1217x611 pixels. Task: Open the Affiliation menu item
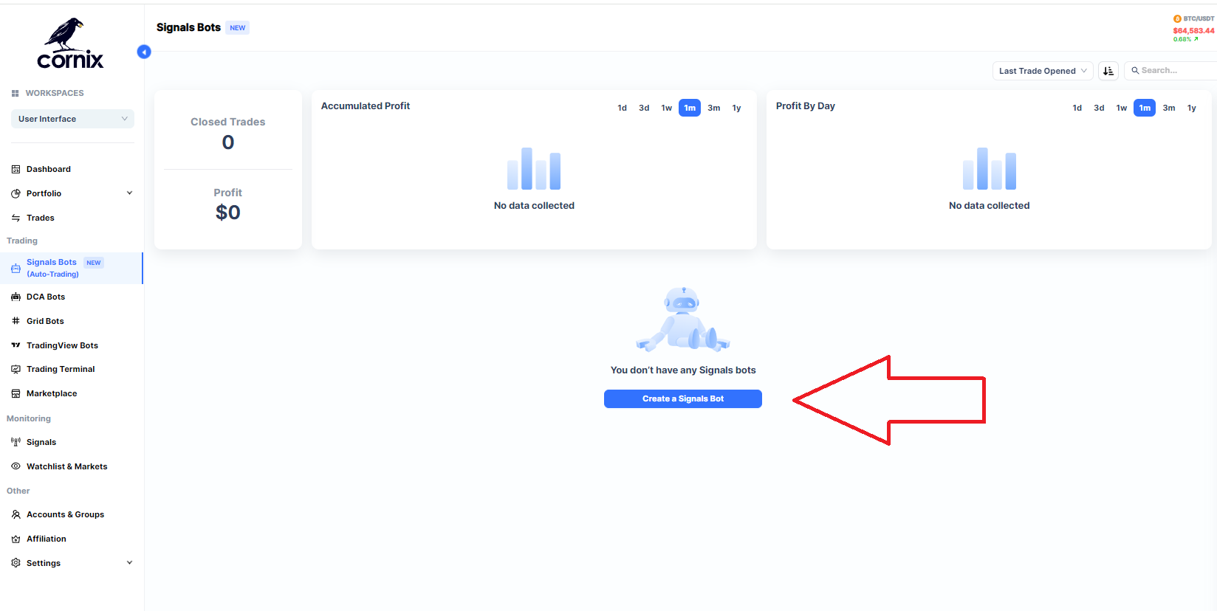47,539
